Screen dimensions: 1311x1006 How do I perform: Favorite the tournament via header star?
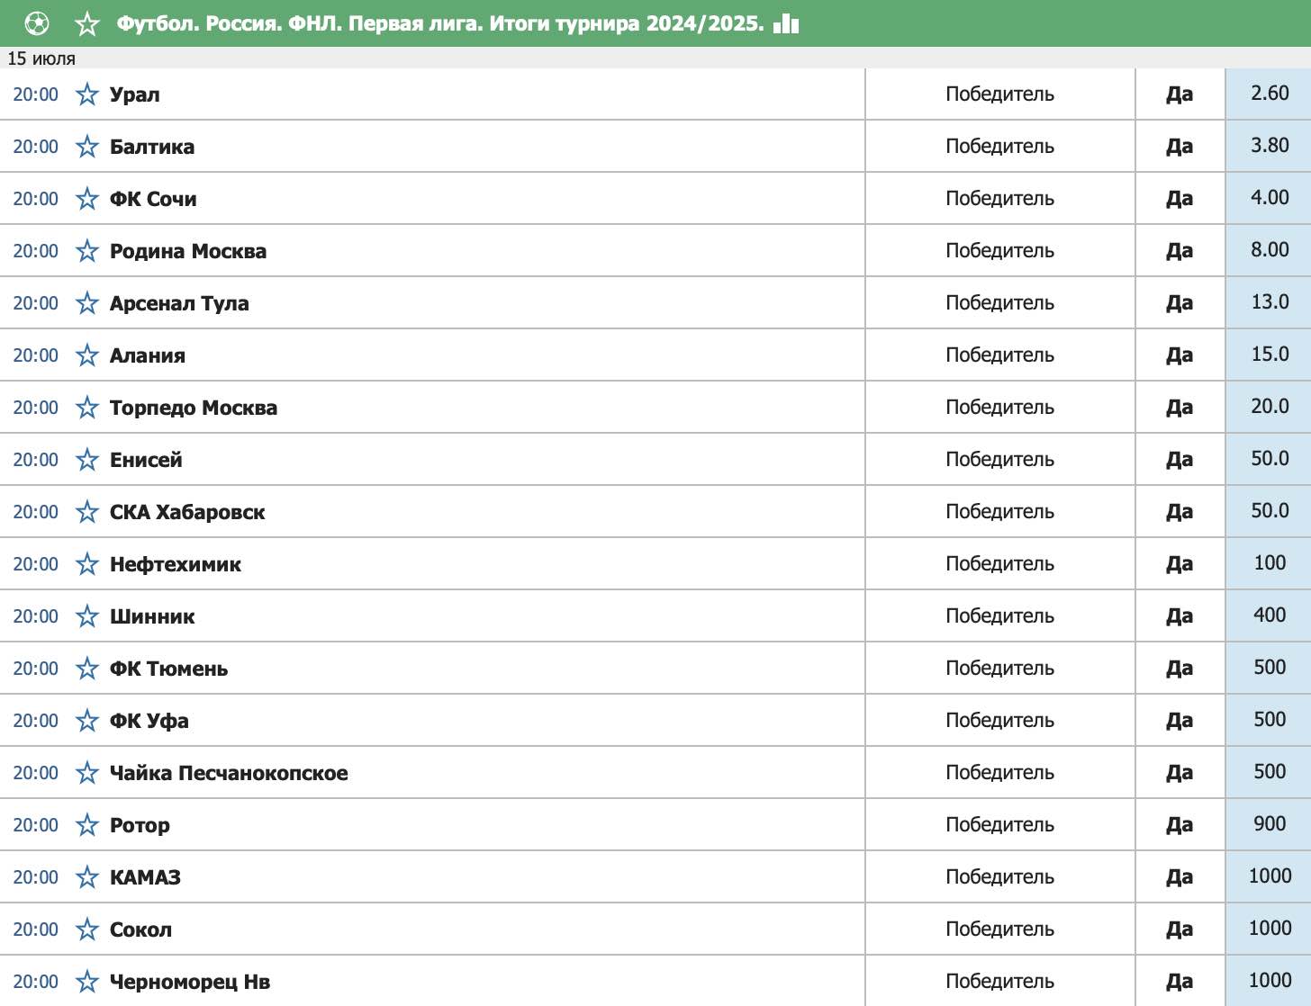[x=87, y=23]
